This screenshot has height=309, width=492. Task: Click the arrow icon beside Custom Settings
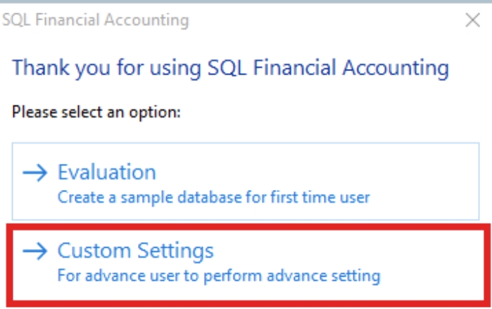tap(35, 251)
